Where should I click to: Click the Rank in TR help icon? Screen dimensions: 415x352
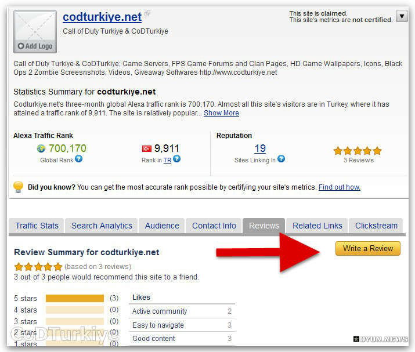(176, 159)
